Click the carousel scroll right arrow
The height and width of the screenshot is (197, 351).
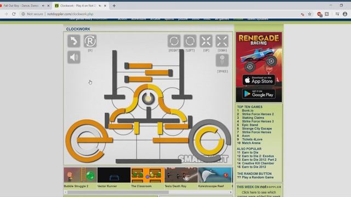(x=231, y=192)
